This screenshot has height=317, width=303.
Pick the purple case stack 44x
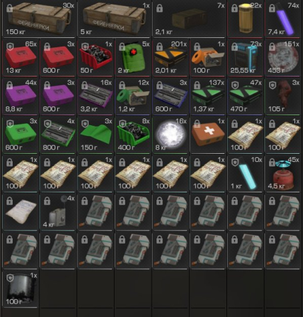point(20,96)
